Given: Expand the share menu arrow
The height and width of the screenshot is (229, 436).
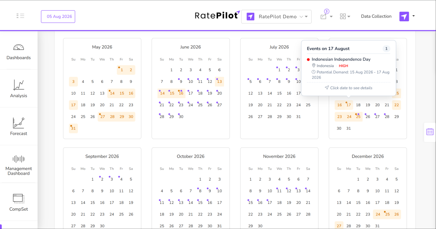Looking at the screenshot, I should tap(331, 17).
